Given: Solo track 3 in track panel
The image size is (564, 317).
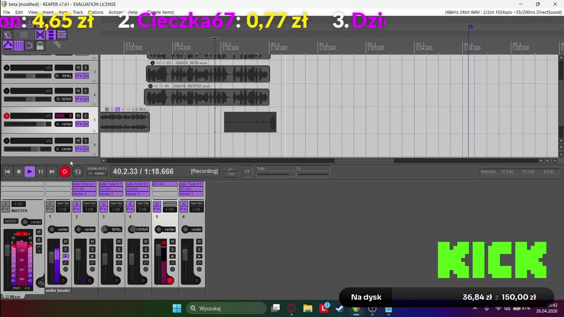Looking at the screenshot, I should 85,68.
